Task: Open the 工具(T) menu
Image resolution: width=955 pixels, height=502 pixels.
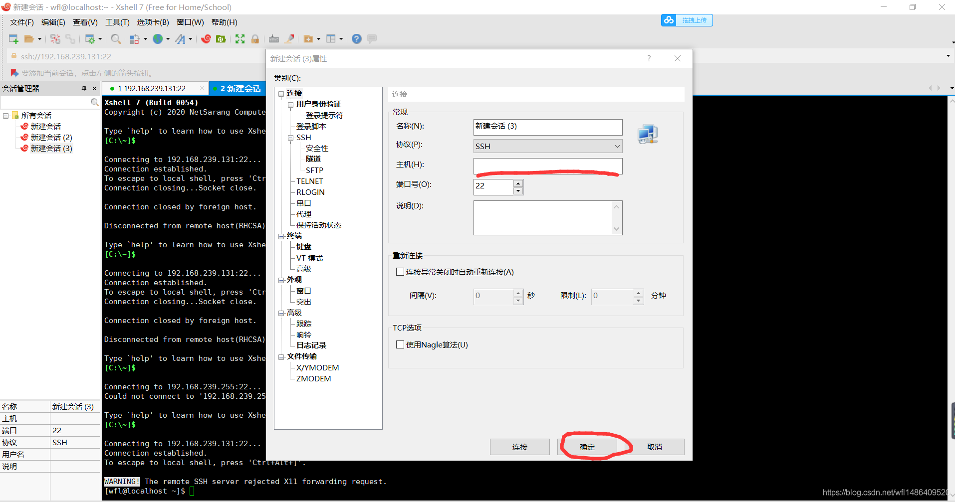Action: [x=117, y=22]
